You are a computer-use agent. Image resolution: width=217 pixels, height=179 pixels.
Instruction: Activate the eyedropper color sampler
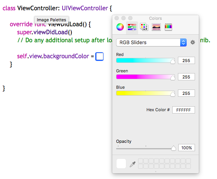pos(132,164)
